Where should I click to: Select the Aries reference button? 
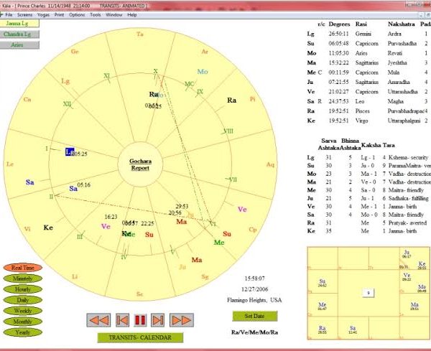coord(19,45)
